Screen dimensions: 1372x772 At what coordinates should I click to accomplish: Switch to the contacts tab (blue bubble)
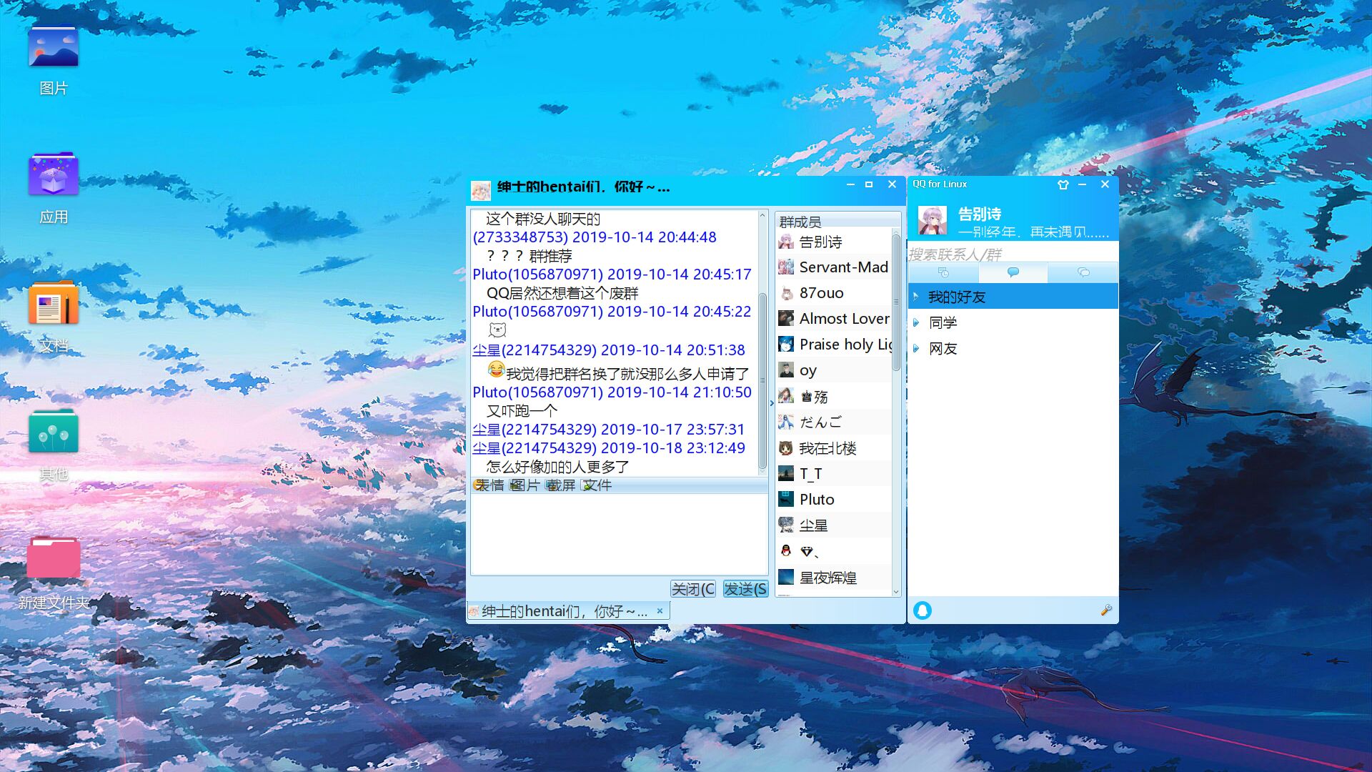[x=1013, y=272]
